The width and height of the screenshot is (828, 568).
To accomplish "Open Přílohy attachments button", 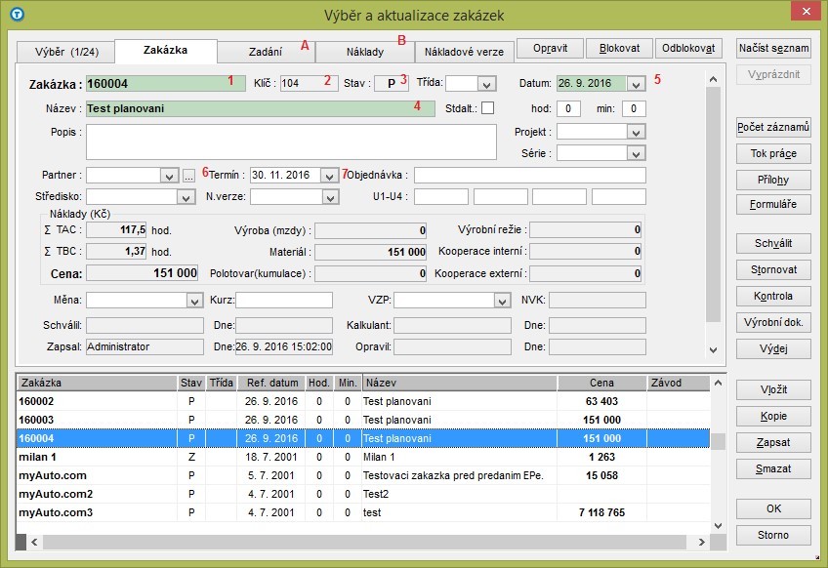I will click(x=773, y=180).
